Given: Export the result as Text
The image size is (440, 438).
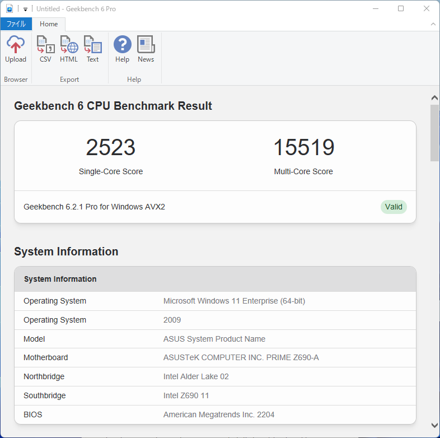Looking at the screenshot, I should [92, 49].
